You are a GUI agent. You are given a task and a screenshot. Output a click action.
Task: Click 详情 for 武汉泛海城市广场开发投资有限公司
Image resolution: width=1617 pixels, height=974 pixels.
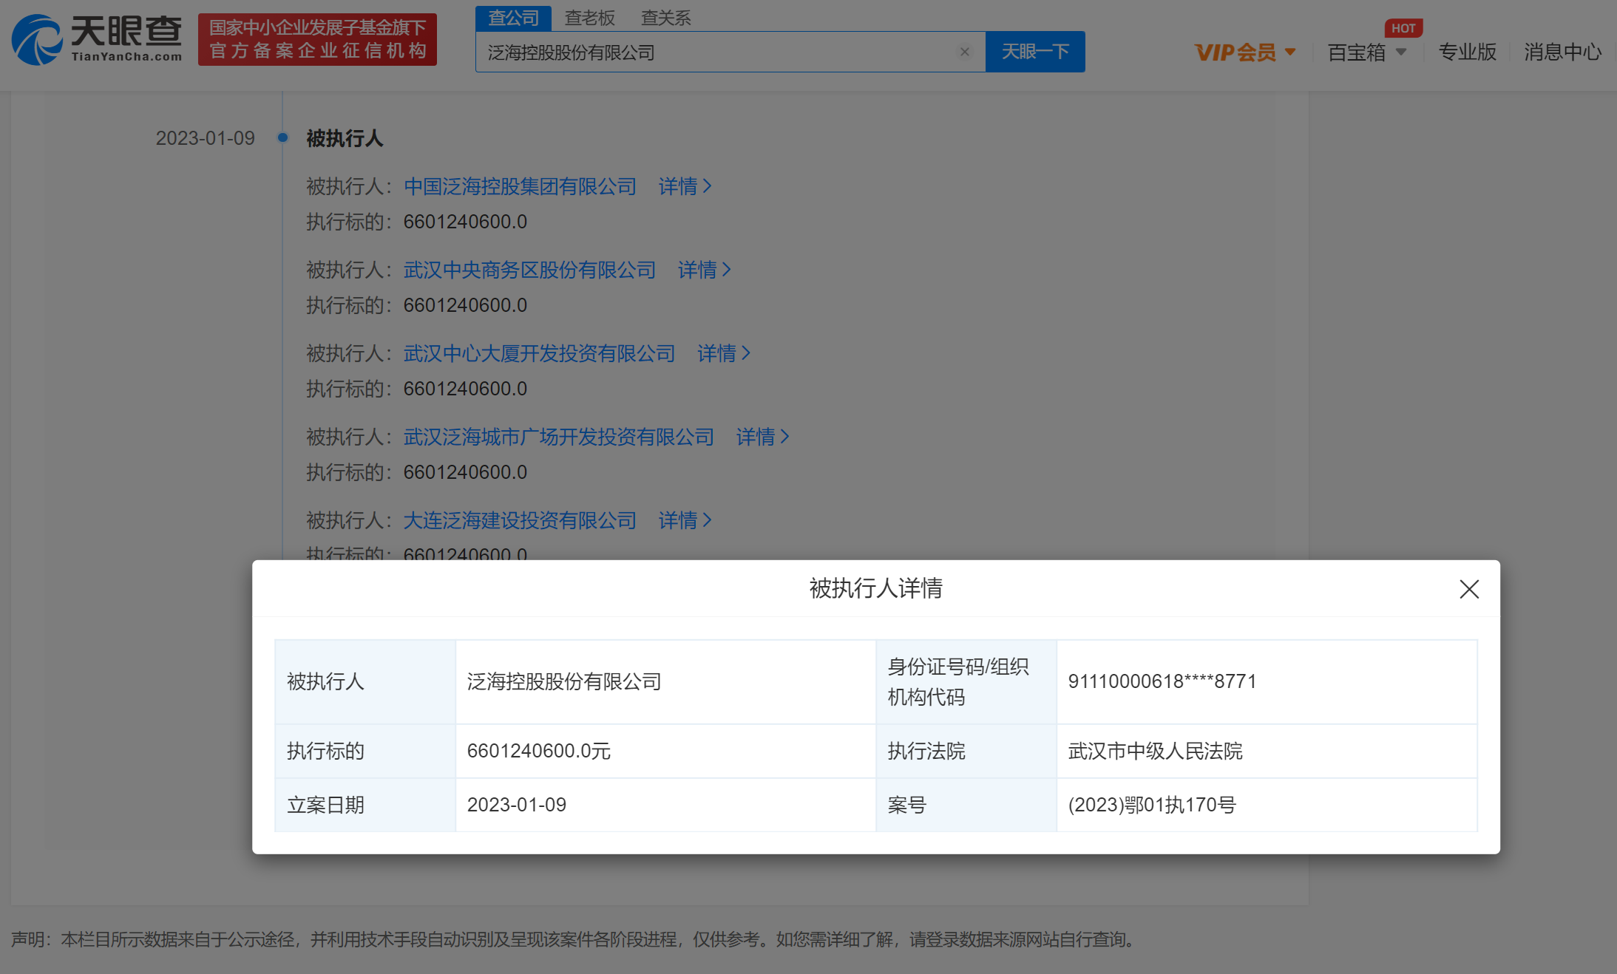761,437
